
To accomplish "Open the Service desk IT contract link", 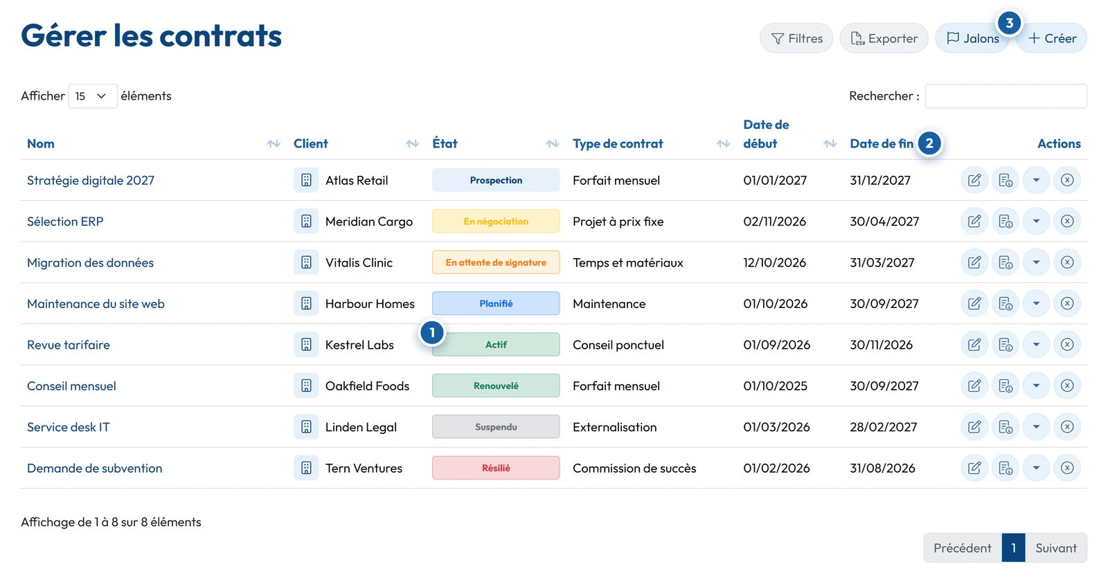I will click(x=68, y=427).
